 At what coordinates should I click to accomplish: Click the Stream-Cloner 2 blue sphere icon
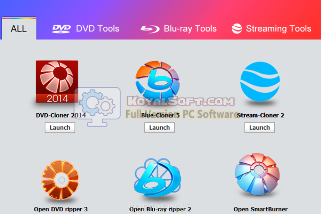pyautogui.click(x=260, y=82)
